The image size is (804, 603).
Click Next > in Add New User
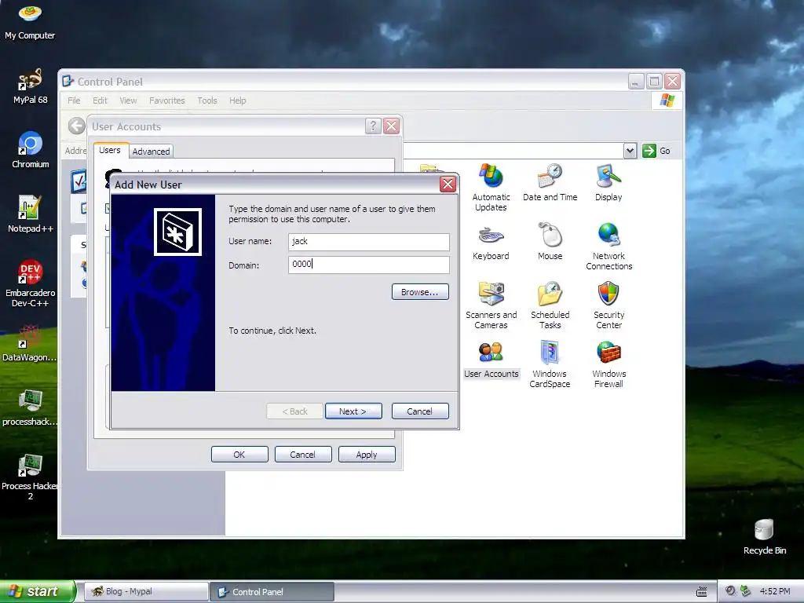click(x=353, y=411)
